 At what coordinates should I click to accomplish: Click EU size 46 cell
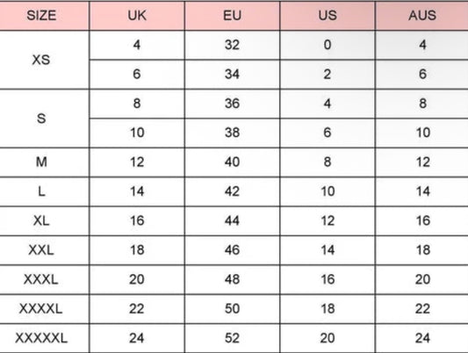pos(232,250)
